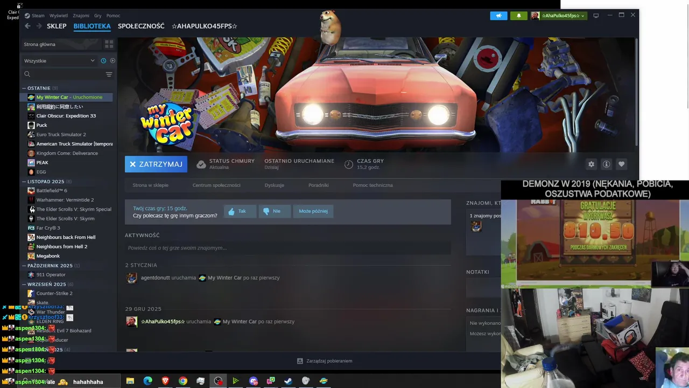Go back with the left navigation arrow

[x=27, y=26]
